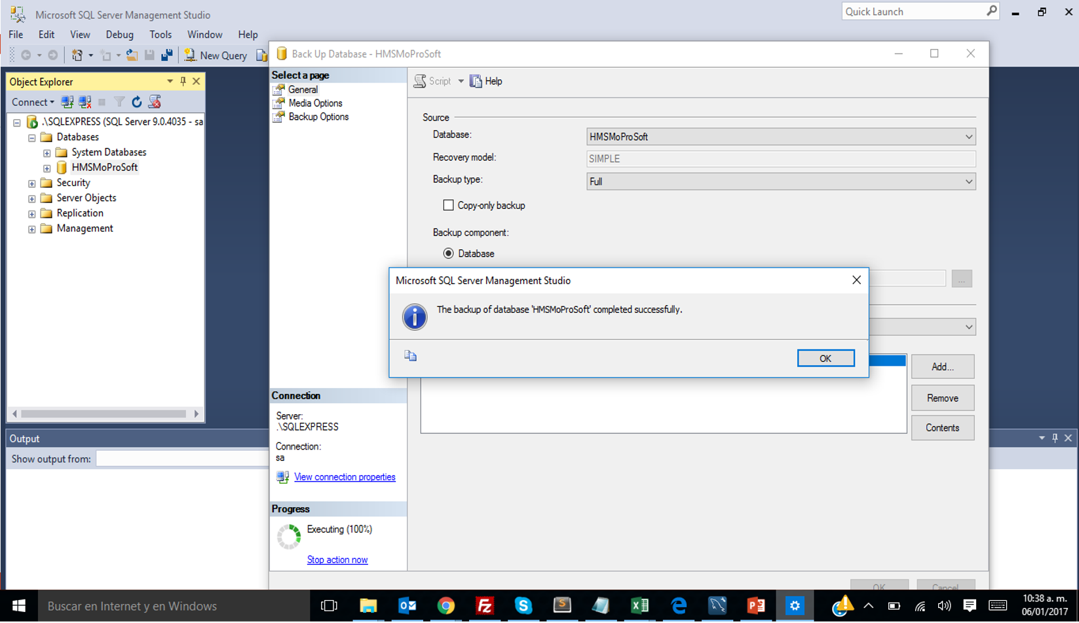Click the Contents button
1079x623 pixels.
[942, 428]
